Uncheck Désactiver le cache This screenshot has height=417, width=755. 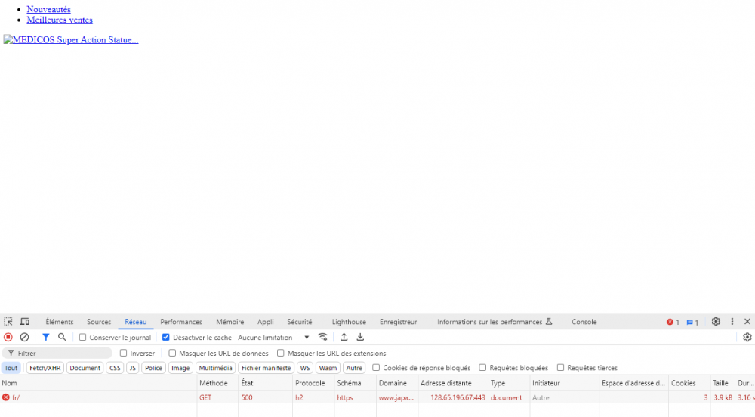165,337
